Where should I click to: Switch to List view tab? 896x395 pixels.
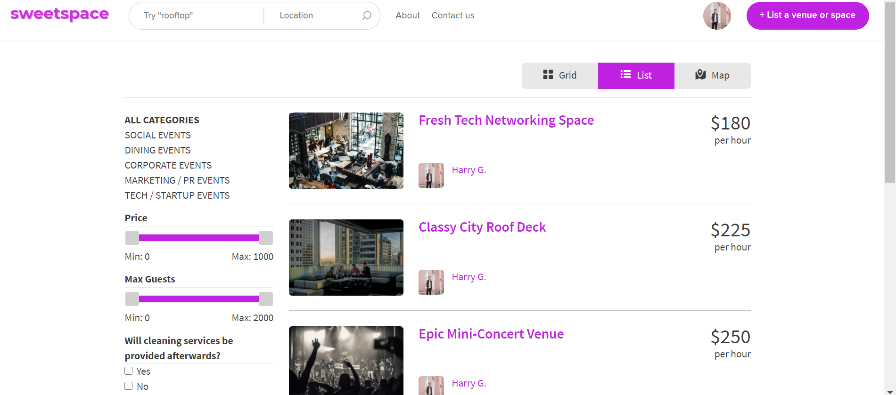tap(636, 76)
